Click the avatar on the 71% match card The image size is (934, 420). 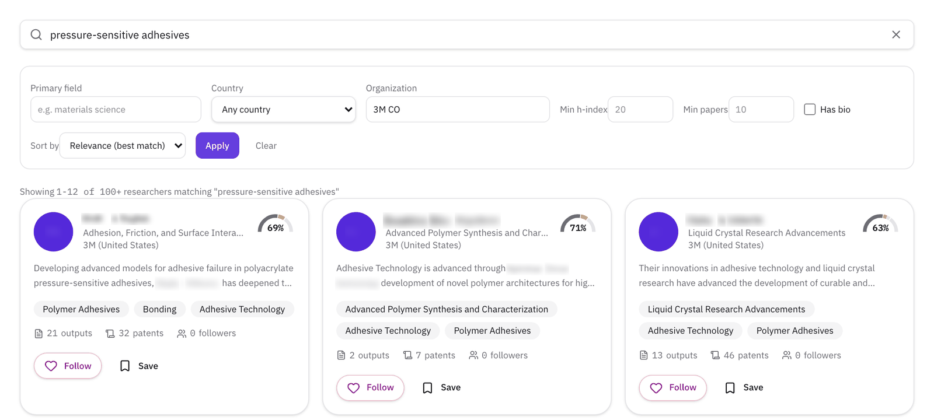pyautogui.click(x=356, y=232)
